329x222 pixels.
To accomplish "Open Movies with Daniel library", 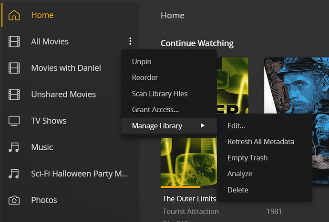I will (x=66, y=68).
